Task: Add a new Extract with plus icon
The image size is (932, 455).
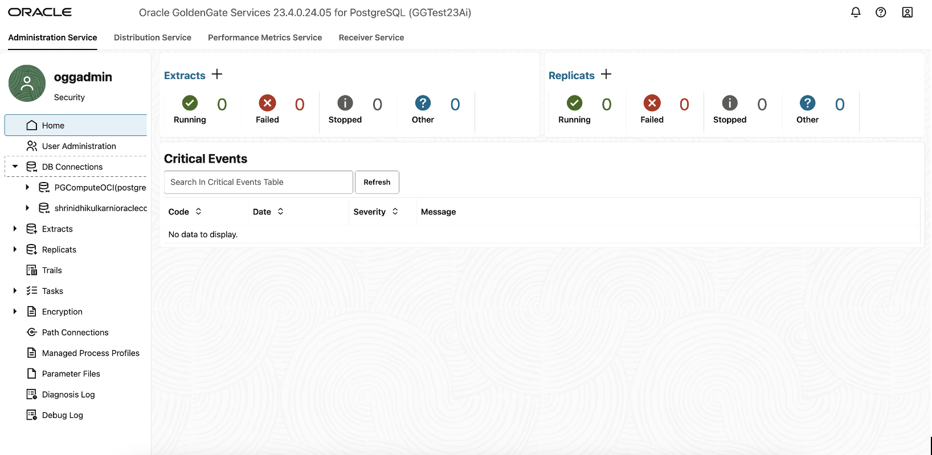Action: (217, 75)
